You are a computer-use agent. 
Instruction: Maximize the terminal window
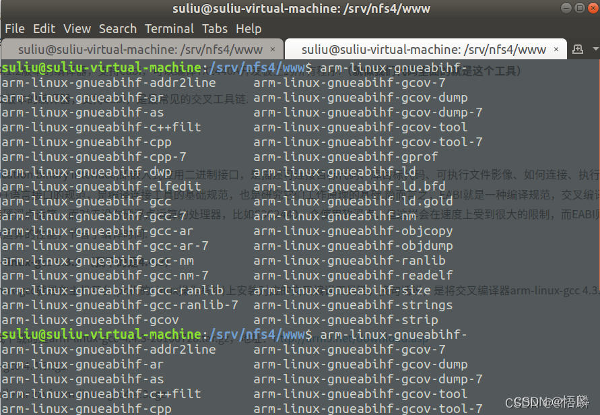pos(580,8)
